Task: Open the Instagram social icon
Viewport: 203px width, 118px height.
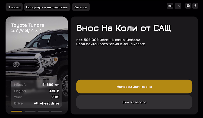Action: tap(188, 6)
